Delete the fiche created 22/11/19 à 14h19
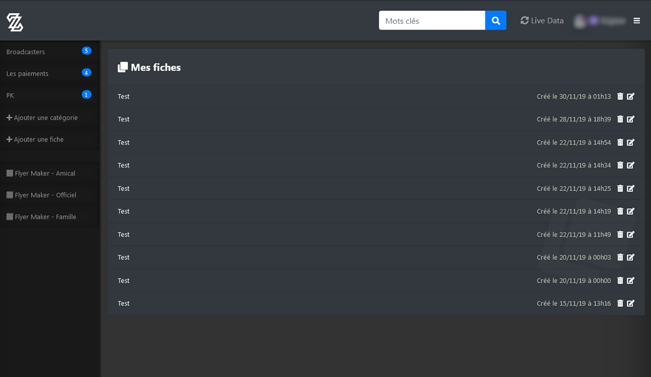 click(620, 212)
